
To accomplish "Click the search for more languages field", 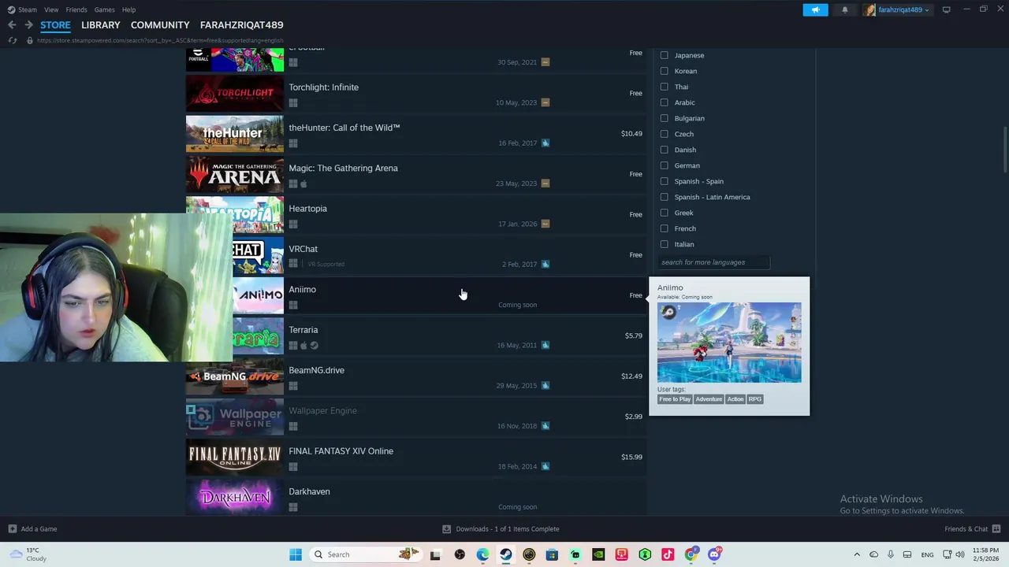I will 713,262.
